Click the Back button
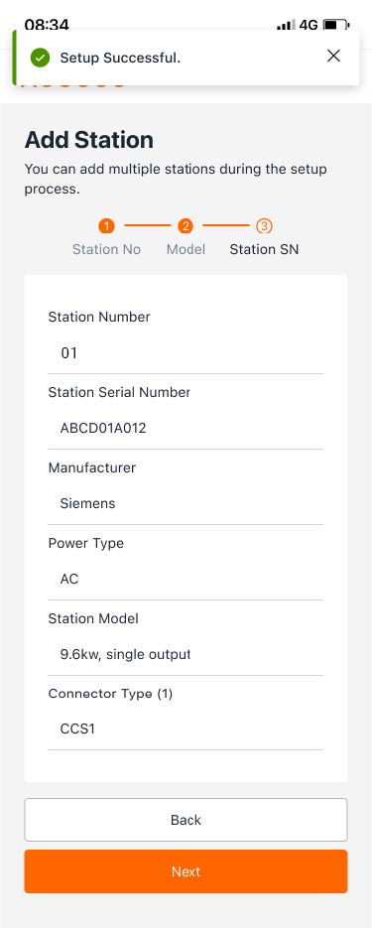 (186, 820)
